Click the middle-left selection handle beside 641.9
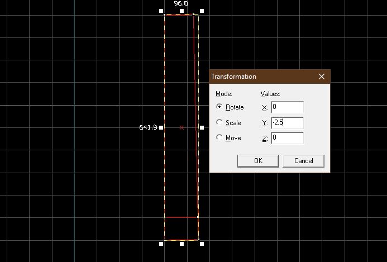The image size is (387, 262). pos(161,127)
